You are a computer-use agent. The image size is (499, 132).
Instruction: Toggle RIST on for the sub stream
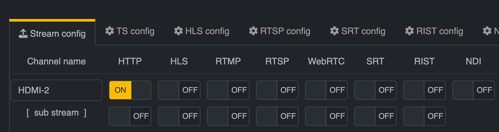click(424, 116)
